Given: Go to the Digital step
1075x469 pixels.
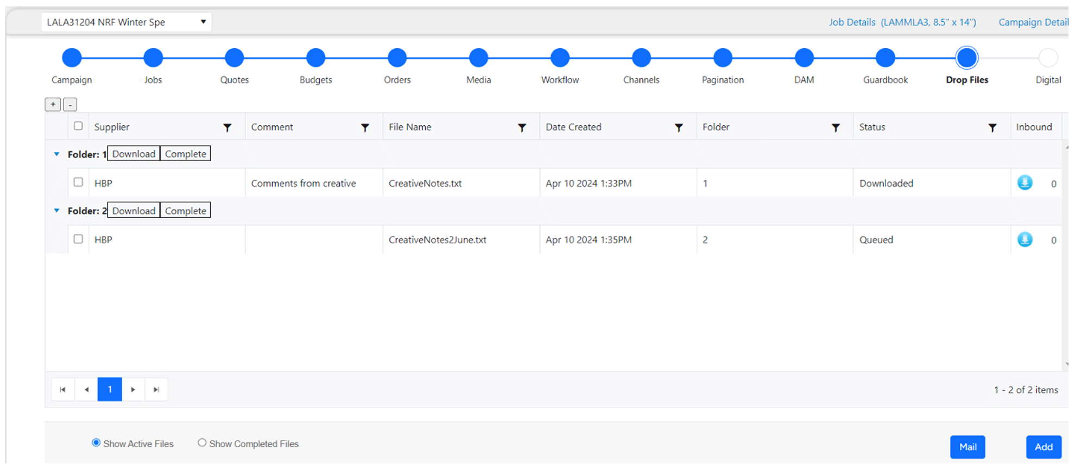Looking at the screenshot, I should point(1048,58).
